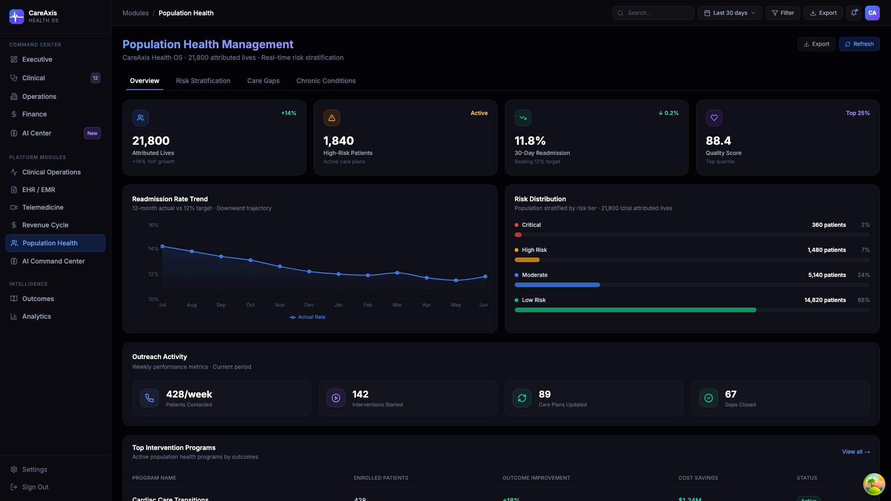This screenshot has width=891, height=501.
Task: Click the blue Refresh button
Action: point(859,44)
